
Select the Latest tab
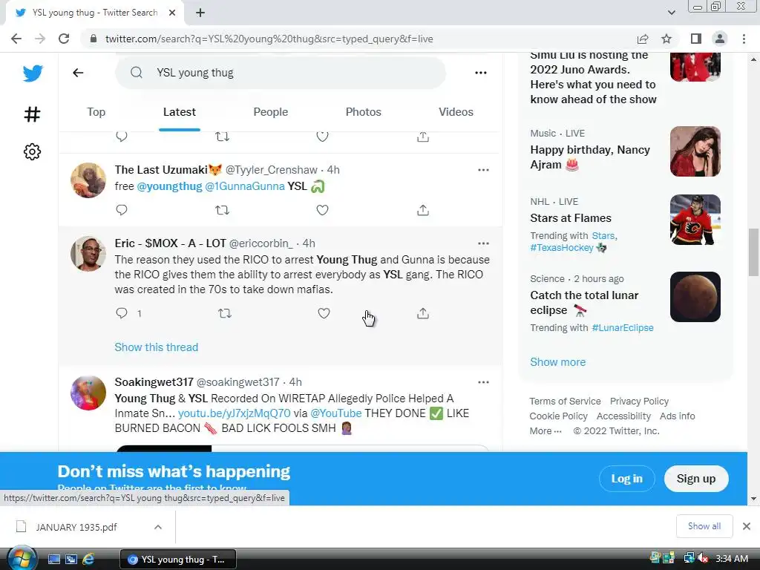click(x=180, y=112)
